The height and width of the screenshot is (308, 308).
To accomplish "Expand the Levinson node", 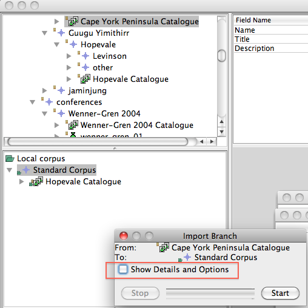I will (69, 56).
